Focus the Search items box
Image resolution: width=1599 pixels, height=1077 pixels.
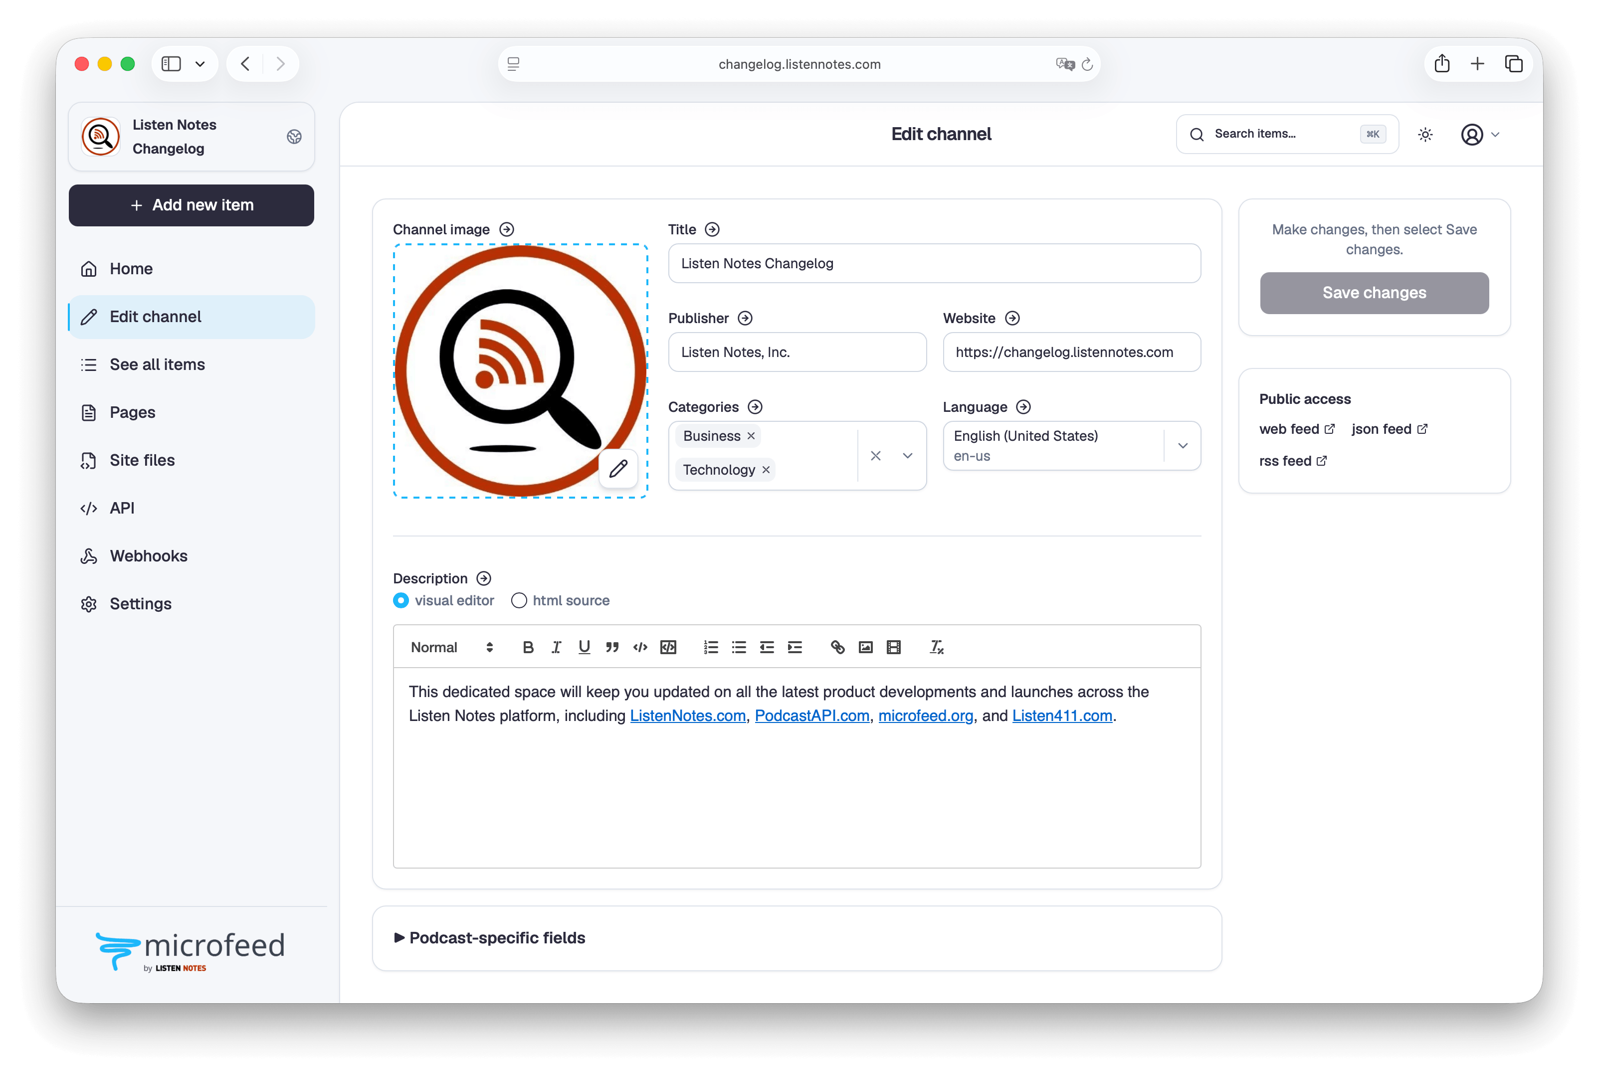click(x=1286, y=134)
